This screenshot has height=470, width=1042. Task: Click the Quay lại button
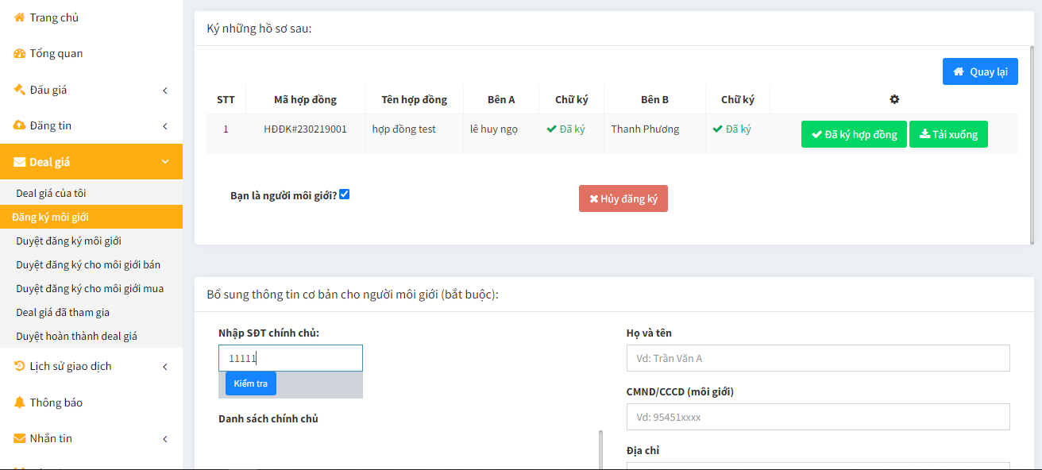click(x=980, y=71)
